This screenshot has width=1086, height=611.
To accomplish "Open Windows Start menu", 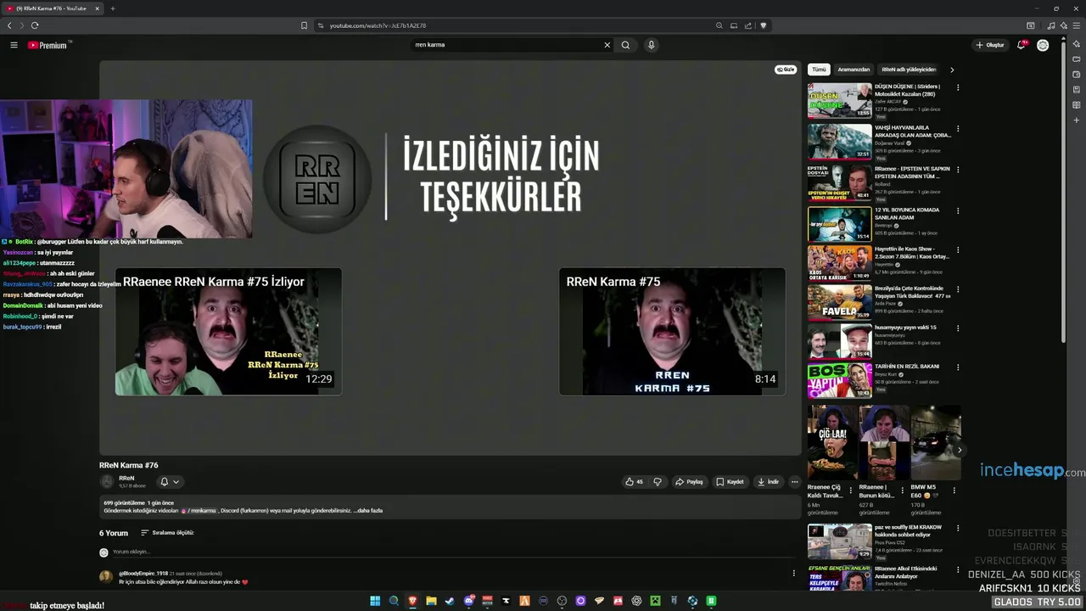I will coord(375,601).
